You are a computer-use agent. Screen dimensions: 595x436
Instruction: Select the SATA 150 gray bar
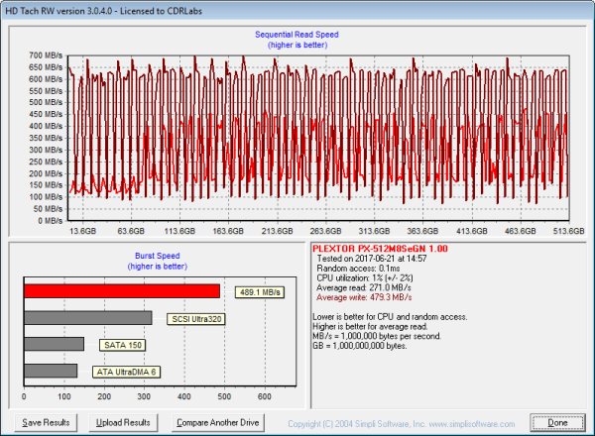pos(54,344)
